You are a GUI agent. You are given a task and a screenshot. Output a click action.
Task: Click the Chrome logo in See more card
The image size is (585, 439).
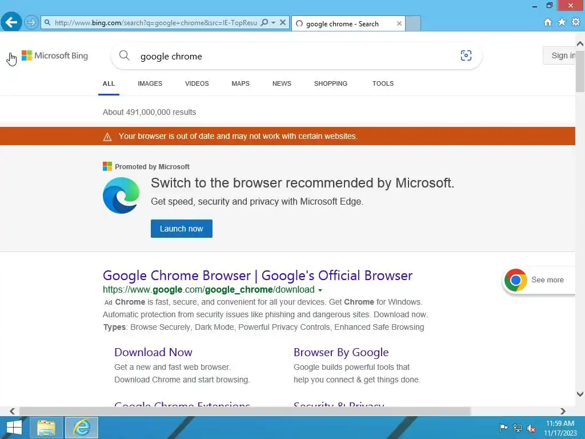pos(516,280)
